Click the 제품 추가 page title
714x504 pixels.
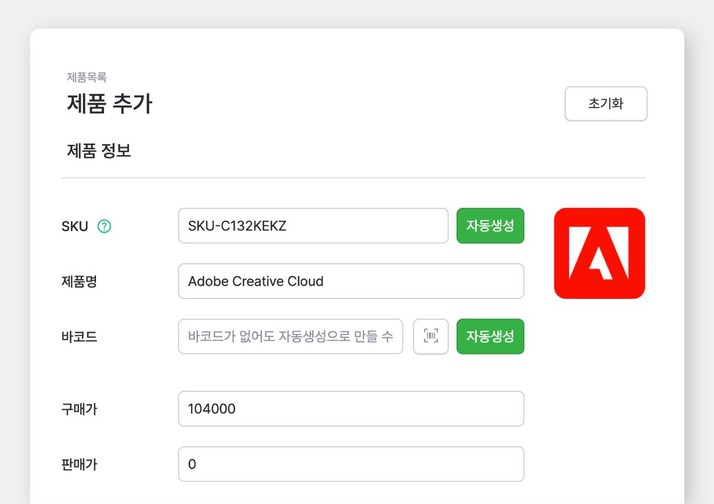pos(109,103)
